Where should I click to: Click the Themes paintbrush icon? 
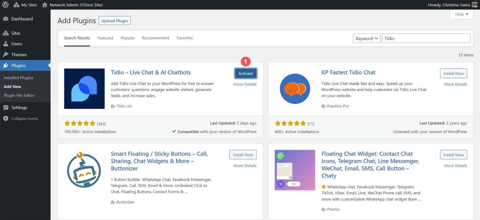point(6,55)
